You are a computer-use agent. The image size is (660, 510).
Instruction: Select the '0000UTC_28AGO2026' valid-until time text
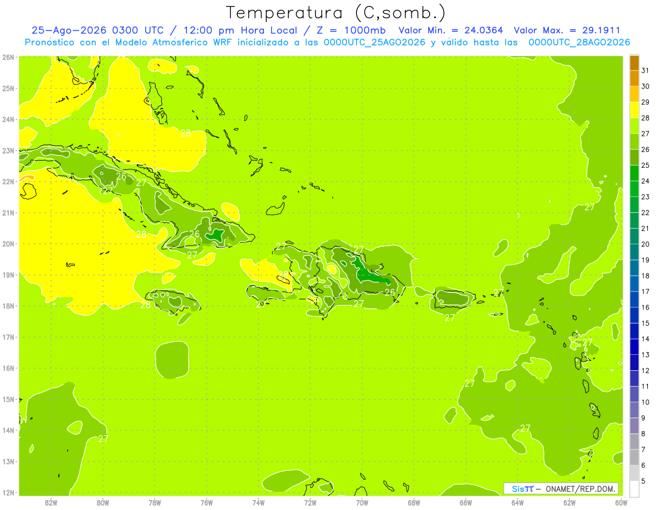[579, 42]
